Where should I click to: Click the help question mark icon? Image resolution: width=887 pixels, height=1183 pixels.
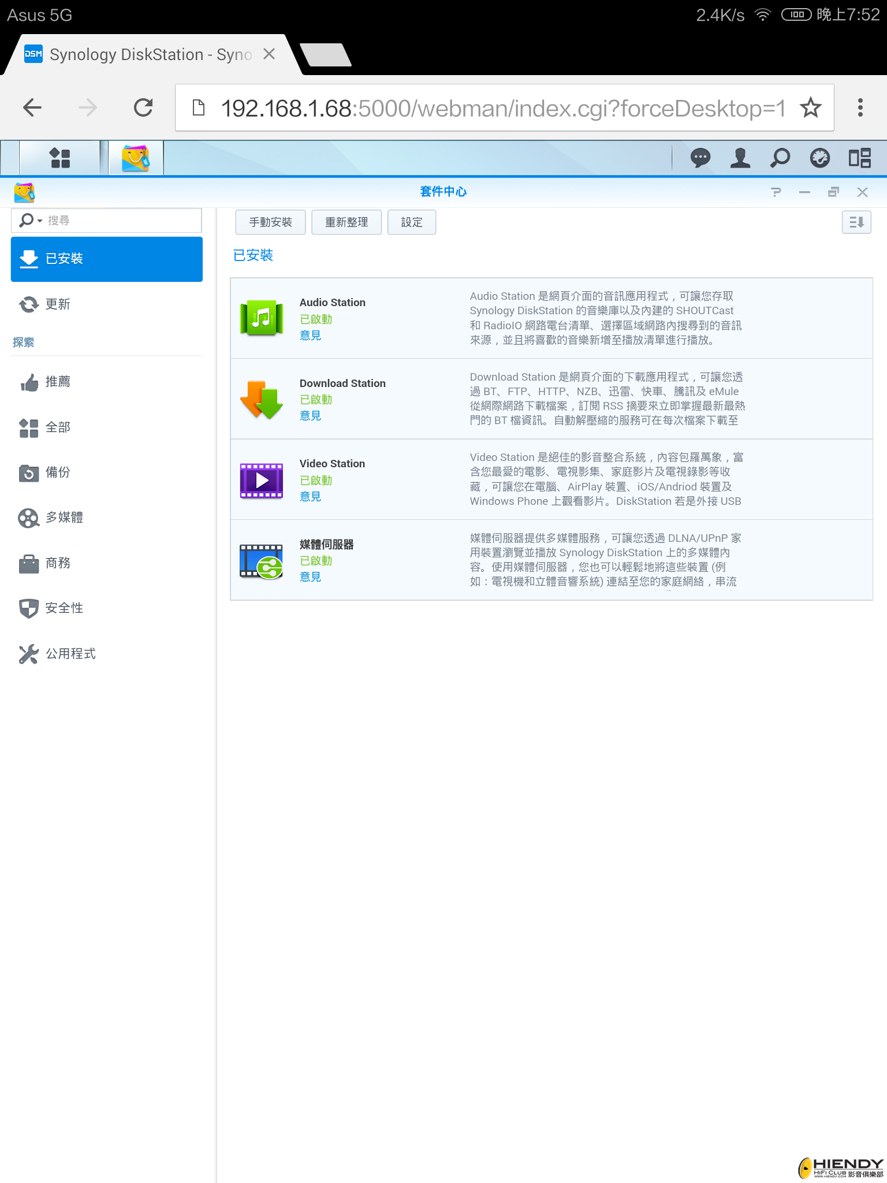(x=776, y=192)
